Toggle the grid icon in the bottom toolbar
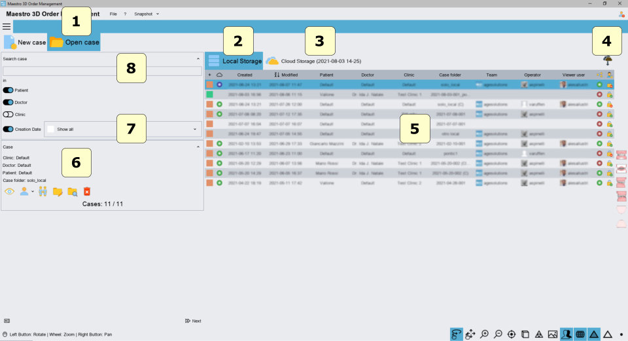This screenshot has height=341, width=628. click(x=580, y=334)
